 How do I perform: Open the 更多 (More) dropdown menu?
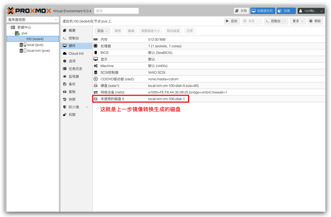pyautogui.click(x=297, y=21)
